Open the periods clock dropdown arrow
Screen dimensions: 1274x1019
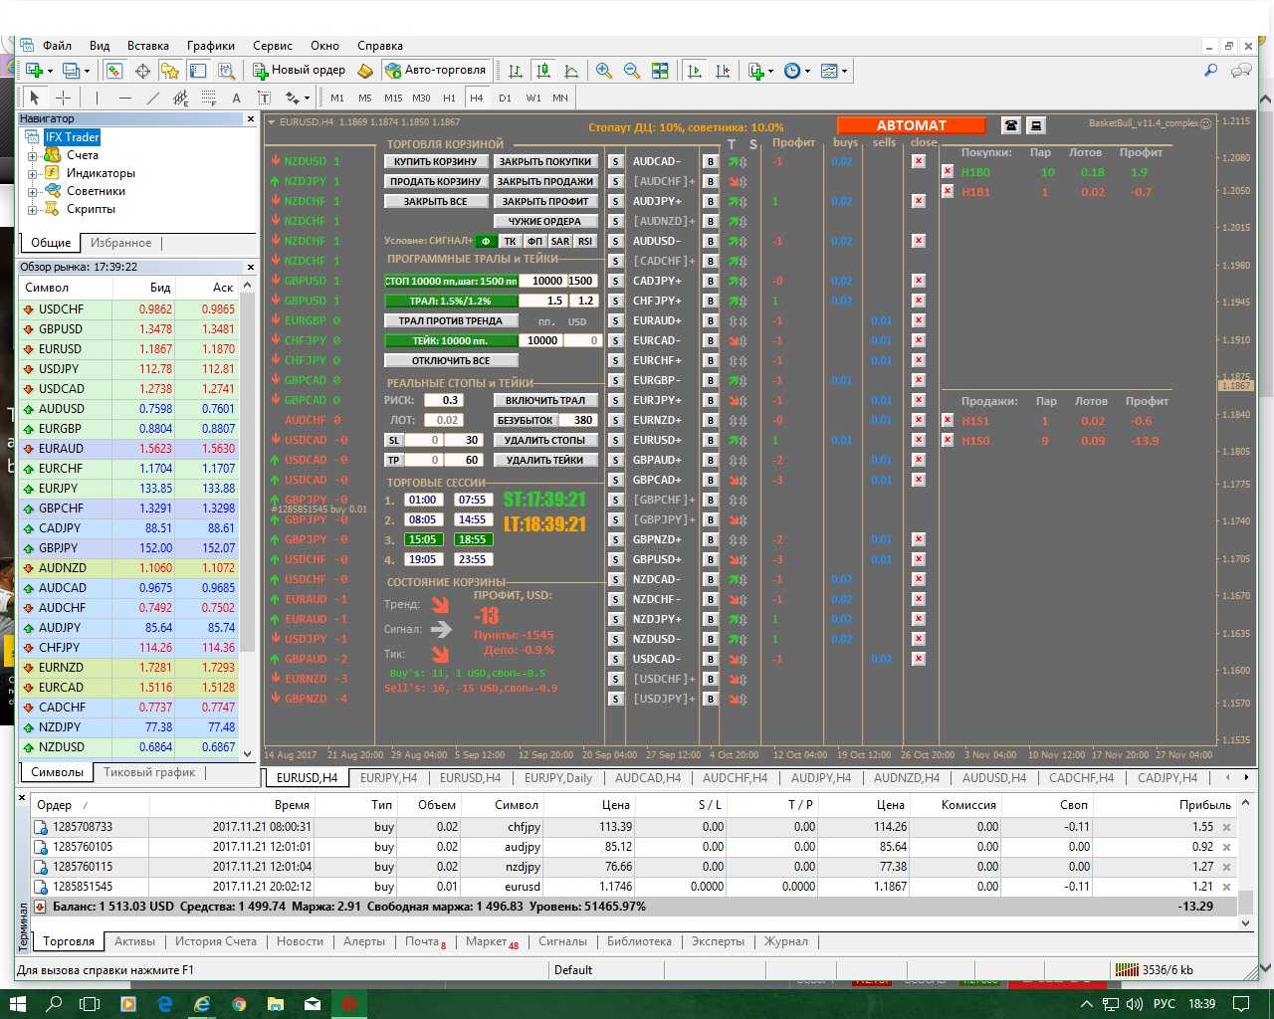pos(807,71)
